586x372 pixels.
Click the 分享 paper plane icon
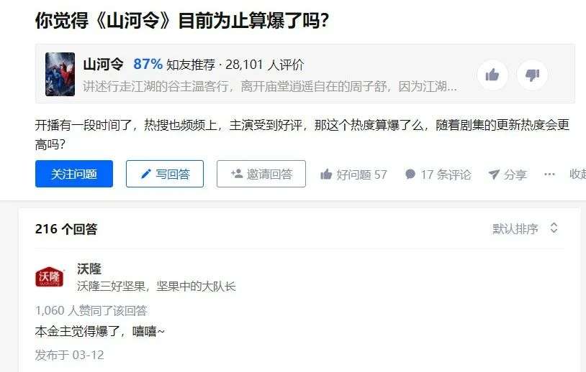click(494, 174)
